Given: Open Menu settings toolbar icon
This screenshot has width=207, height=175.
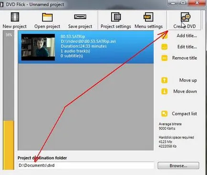Looking at the screenshot, I should point(148,17).
